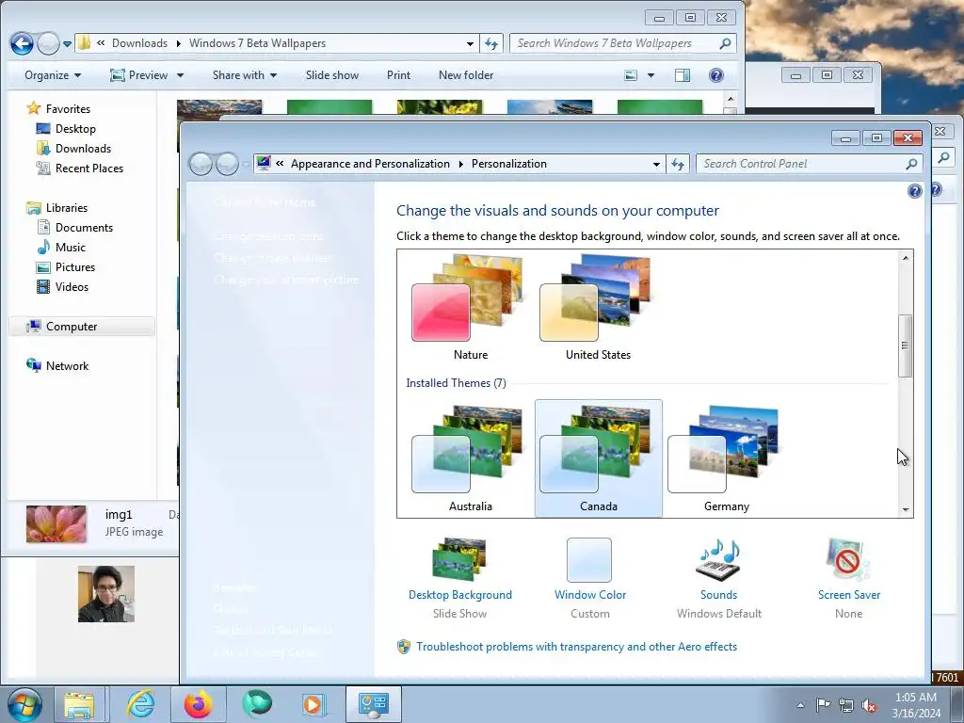The image size is (964, 723).
Task: Select Desktop in Favorites
Action: tap(75, 129)
